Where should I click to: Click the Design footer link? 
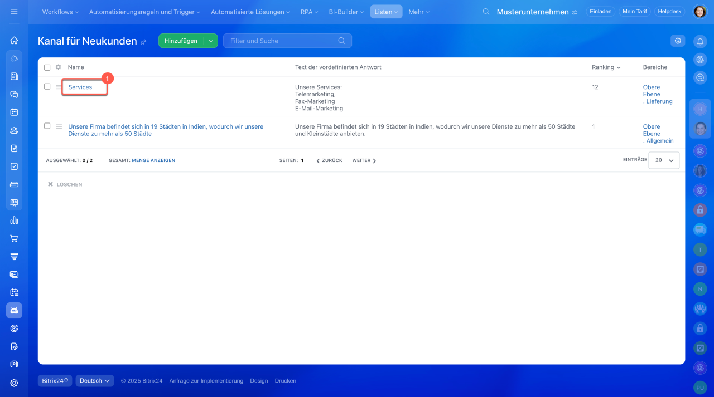pyautogui.click(x=259, y=381)
